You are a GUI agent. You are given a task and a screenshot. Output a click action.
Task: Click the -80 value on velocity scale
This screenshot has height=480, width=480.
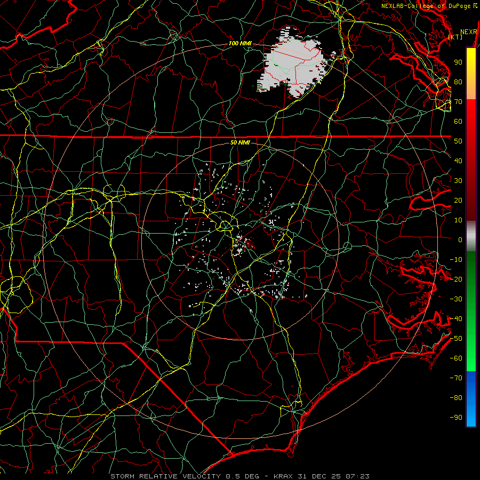coord(456,398)
